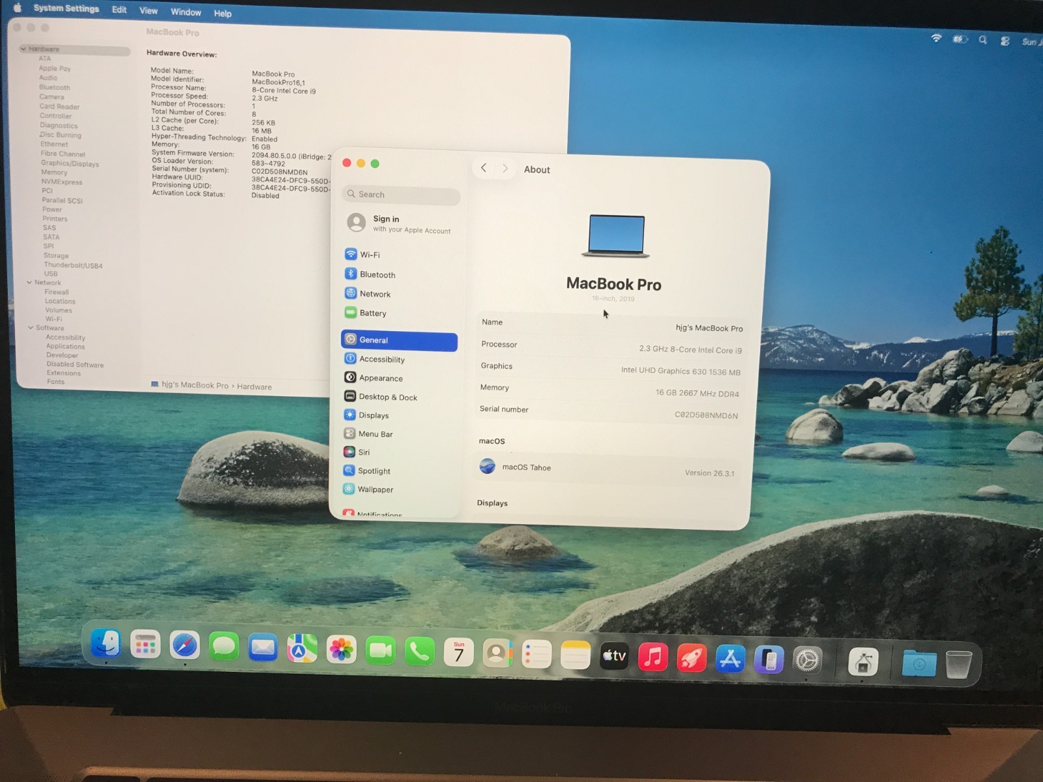
Task: Open System Settings gear in Dock
Action: (x=807, y=661)
